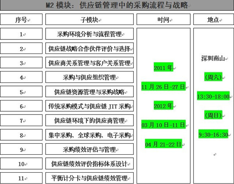Select the 子模块 column header
234x184 pixels.
90,20
